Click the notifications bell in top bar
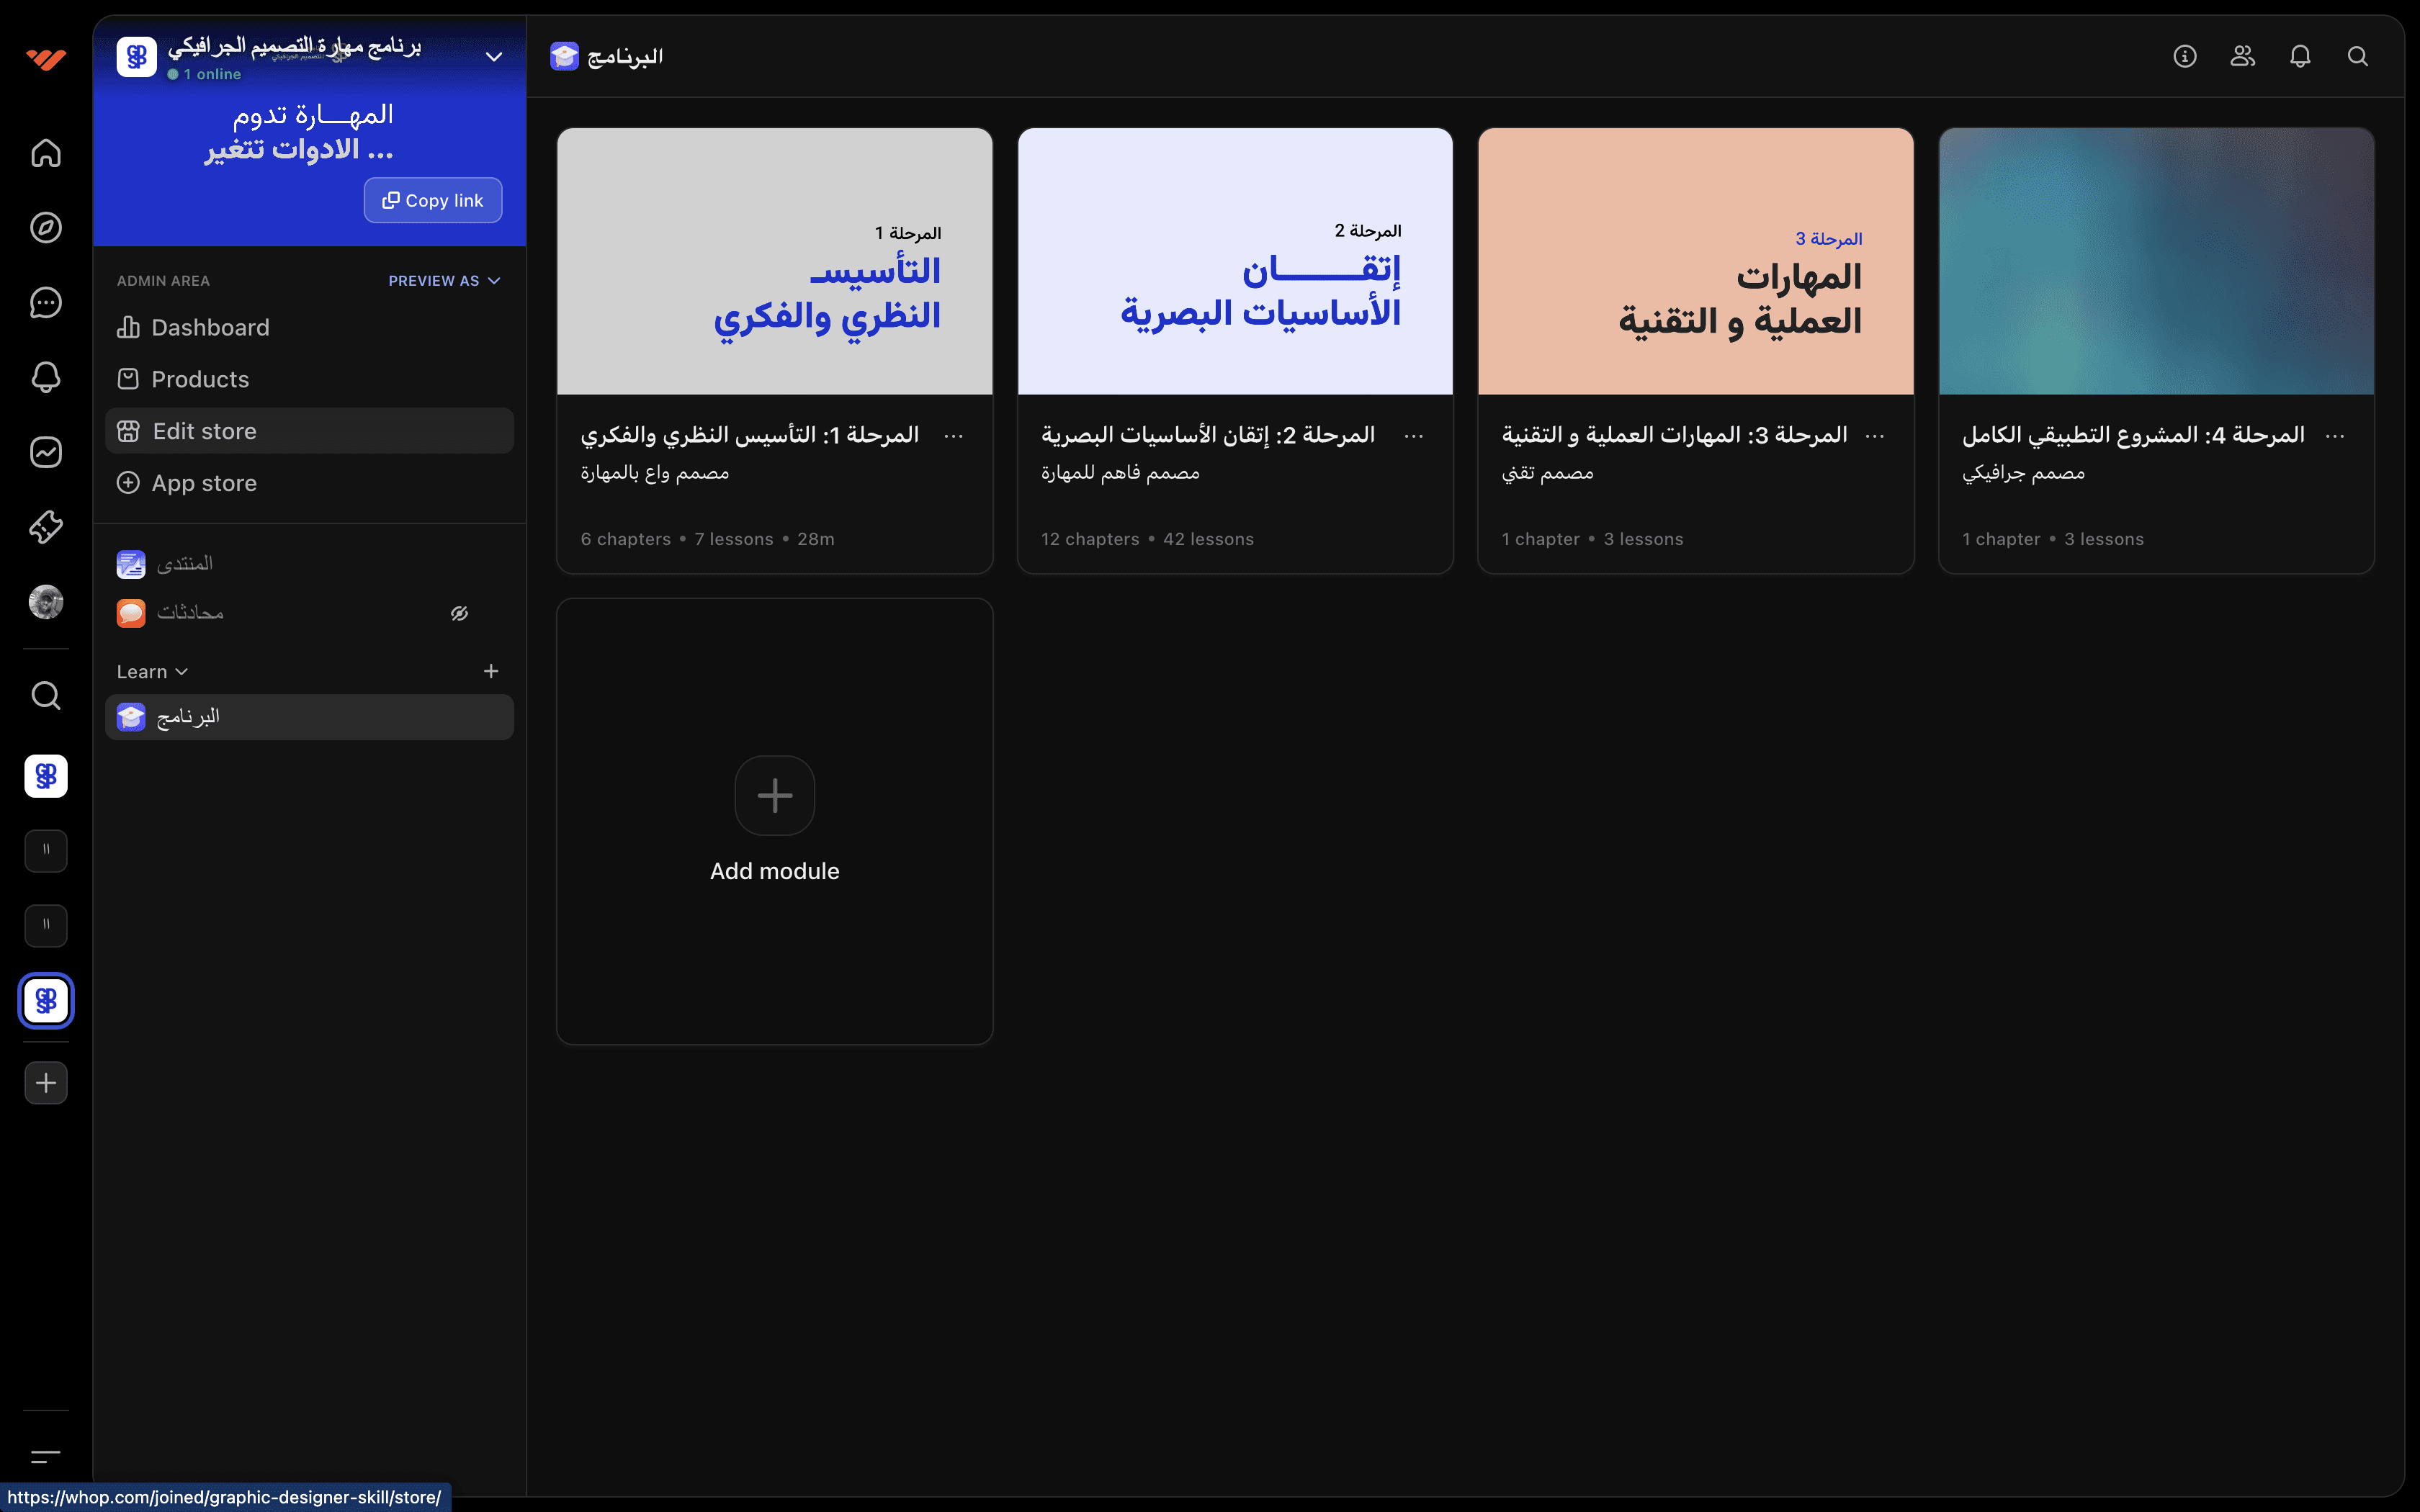 click(x=2300, y=56)
